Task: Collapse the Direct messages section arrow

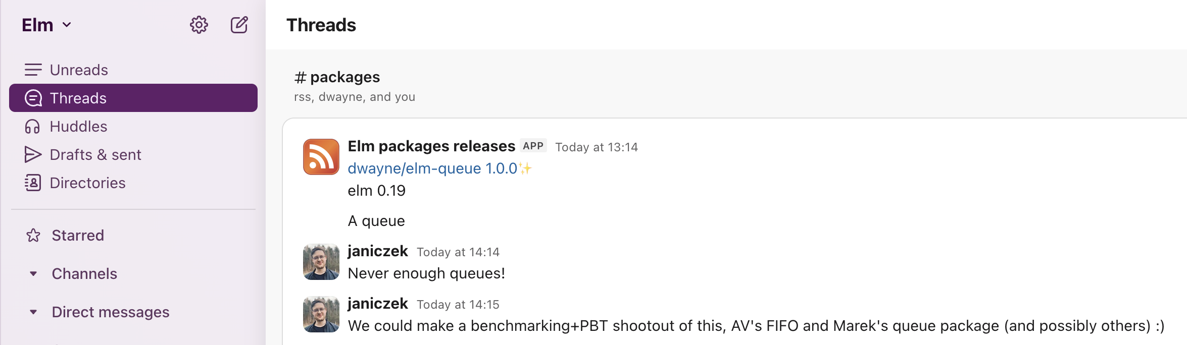Action: coord(33,312)
